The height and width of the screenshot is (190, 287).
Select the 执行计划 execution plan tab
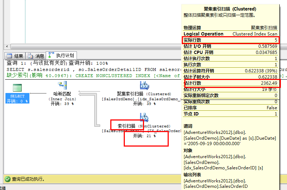pyautogui.click(x=61, y=55)
